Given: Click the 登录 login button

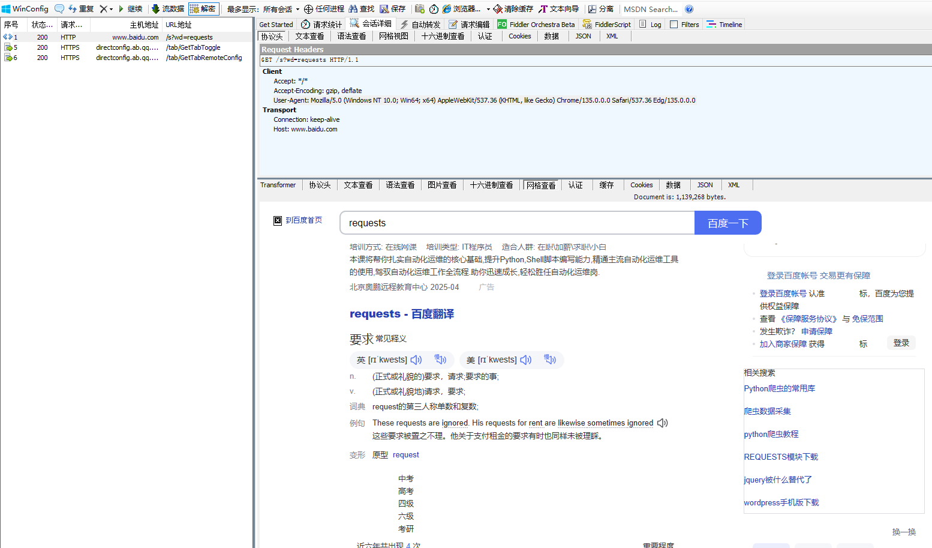Looking at the screenshot, I should point(901,343).
